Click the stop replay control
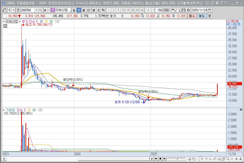The image size is (244, 163). pos(160,159)
